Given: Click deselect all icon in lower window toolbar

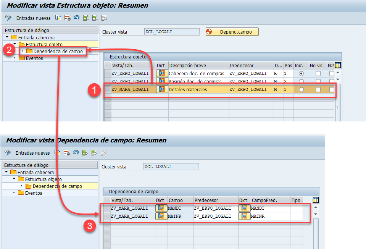Looking at the screenshot, I should click(103, 153).
